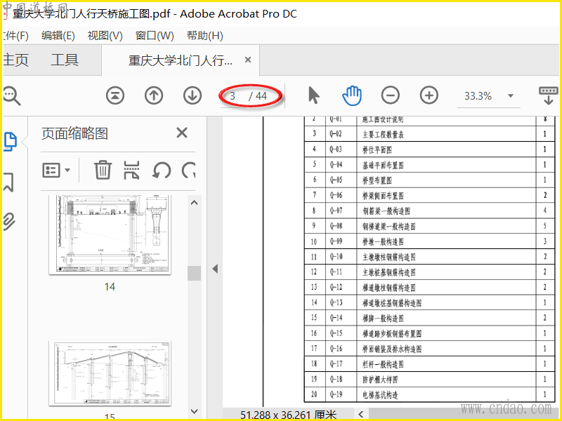Open the thumbnail options menu dropdown
Viewport: 562px width, 421px height.
point(56,171)
